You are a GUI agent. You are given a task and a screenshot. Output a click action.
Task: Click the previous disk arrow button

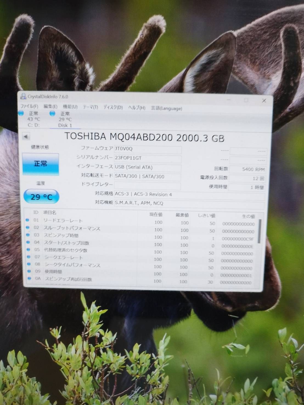(26, 136)
